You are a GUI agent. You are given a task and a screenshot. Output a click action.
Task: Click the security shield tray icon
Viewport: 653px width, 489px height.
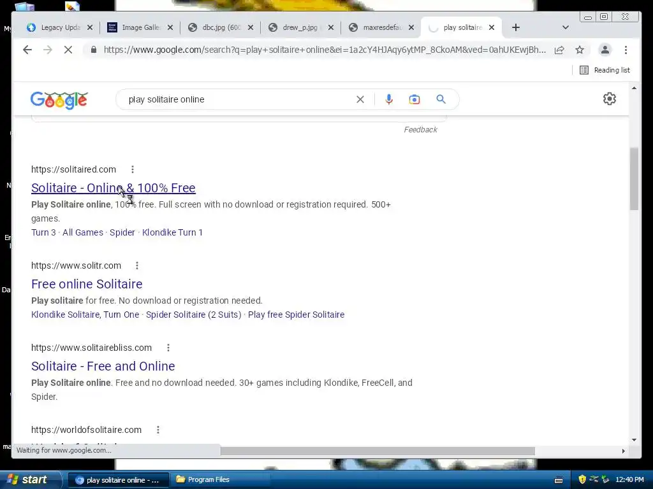click(x=582, y=479)
